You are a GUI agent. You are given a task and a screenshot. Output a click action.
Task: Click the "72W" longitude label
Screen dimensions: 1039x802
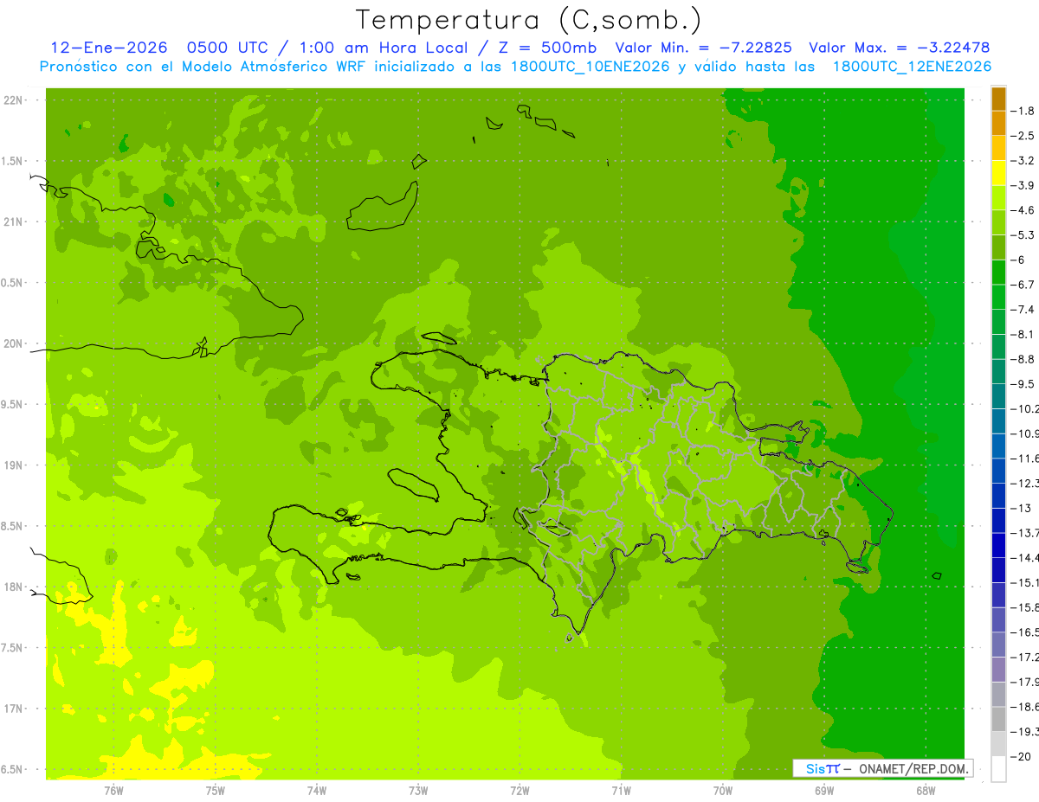pyautogui.click(x=519, y=790)
